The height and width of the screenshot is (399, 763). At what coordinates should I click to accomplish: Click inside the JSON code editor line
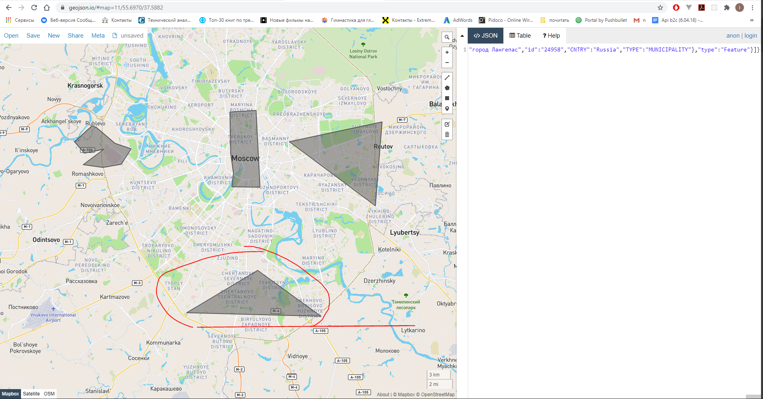click(614, 49)
